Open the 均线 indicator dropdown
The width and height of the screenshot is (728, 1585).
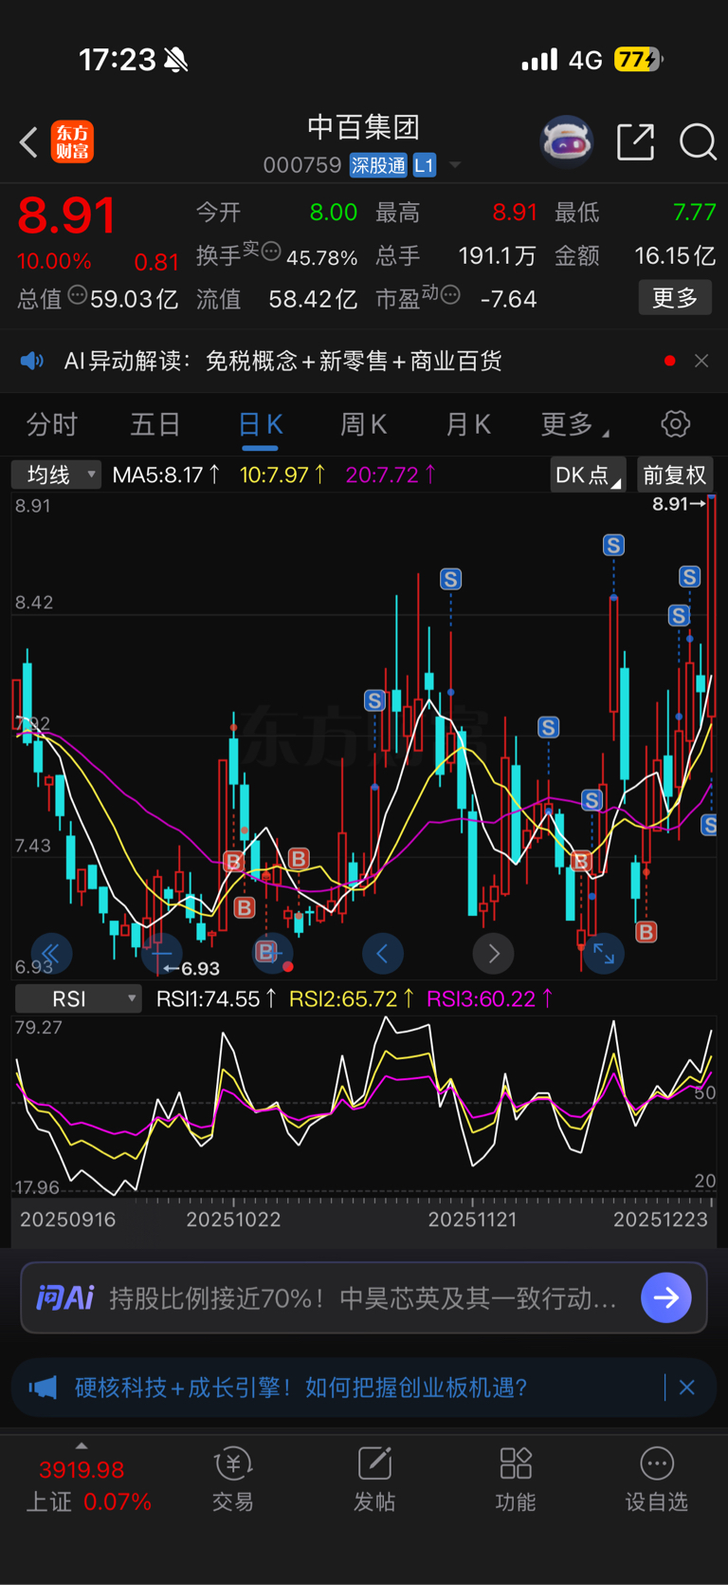point(56,475)
